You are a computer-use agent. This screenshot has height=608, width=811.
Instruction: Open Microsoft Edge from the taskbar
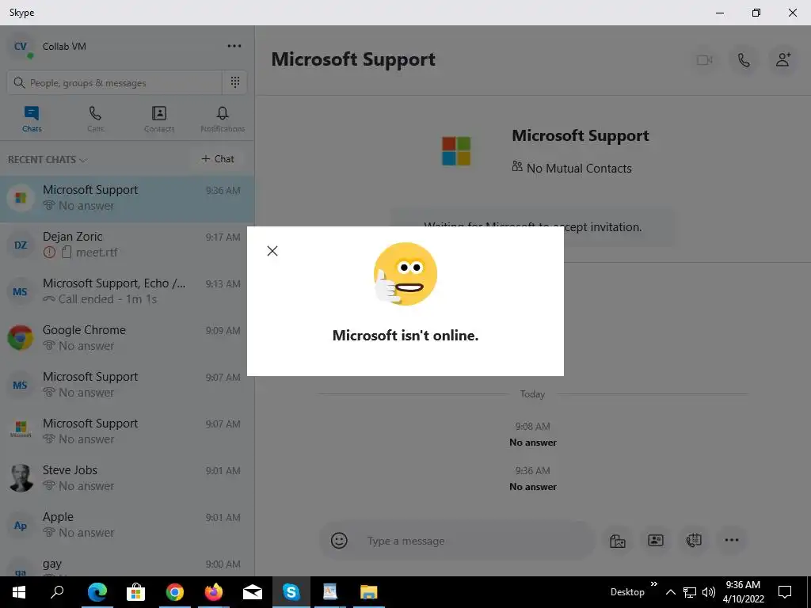97,592
